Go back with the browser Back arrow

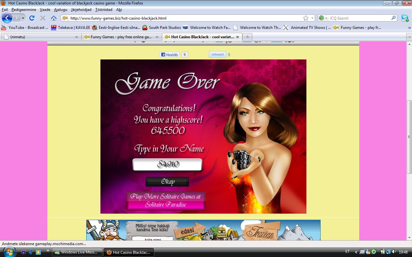pos(7,18)
